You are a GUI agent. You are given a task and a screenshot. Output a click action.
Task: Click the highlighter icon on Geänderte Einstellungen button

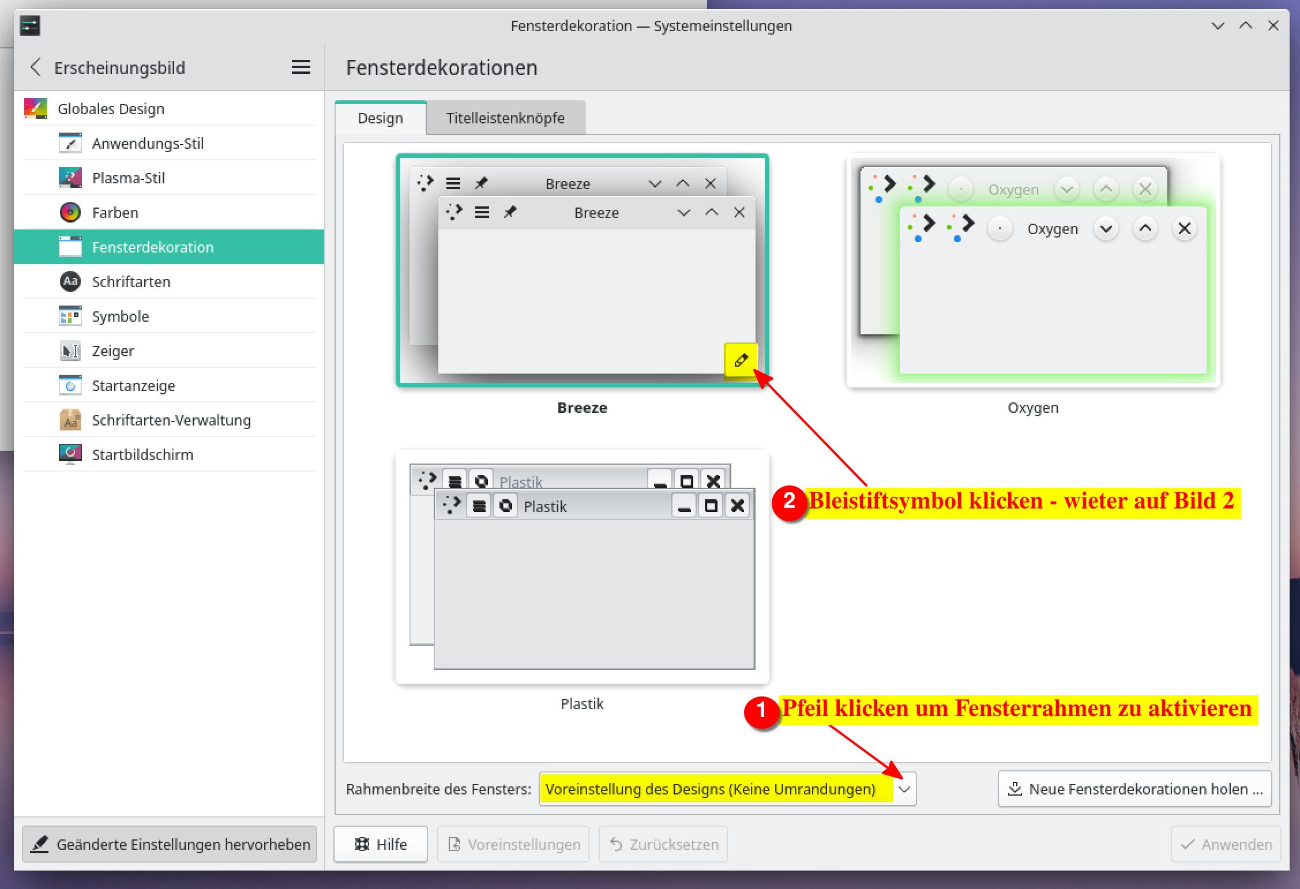pos(39,844)
